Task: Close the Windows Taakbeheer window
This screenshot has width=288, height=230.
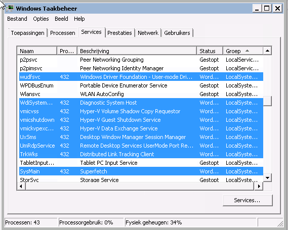Action: pos(277,9)
